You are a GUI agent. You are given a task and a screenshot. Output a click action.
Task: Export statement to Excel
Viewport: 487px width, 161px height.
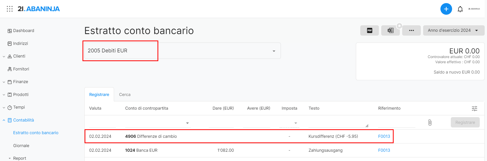coord(391,30)
